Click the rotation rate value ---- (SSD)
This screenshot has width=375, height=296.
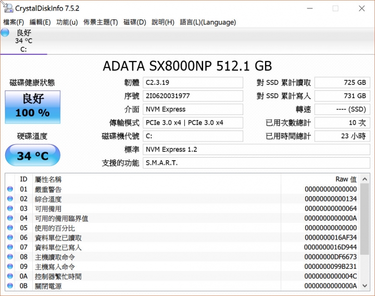coord(342,109)
